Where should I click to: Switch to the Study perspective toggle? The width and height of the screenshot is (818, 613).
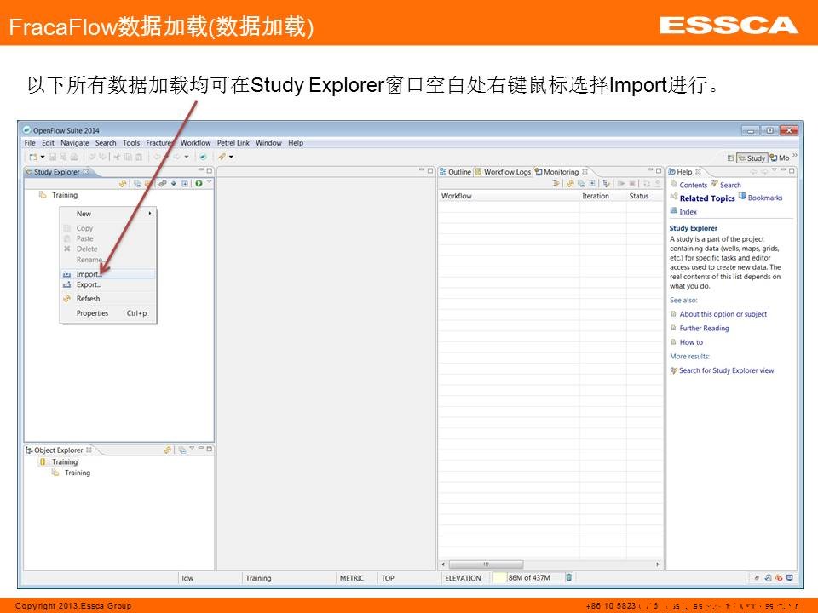click(x=752, y=158)
